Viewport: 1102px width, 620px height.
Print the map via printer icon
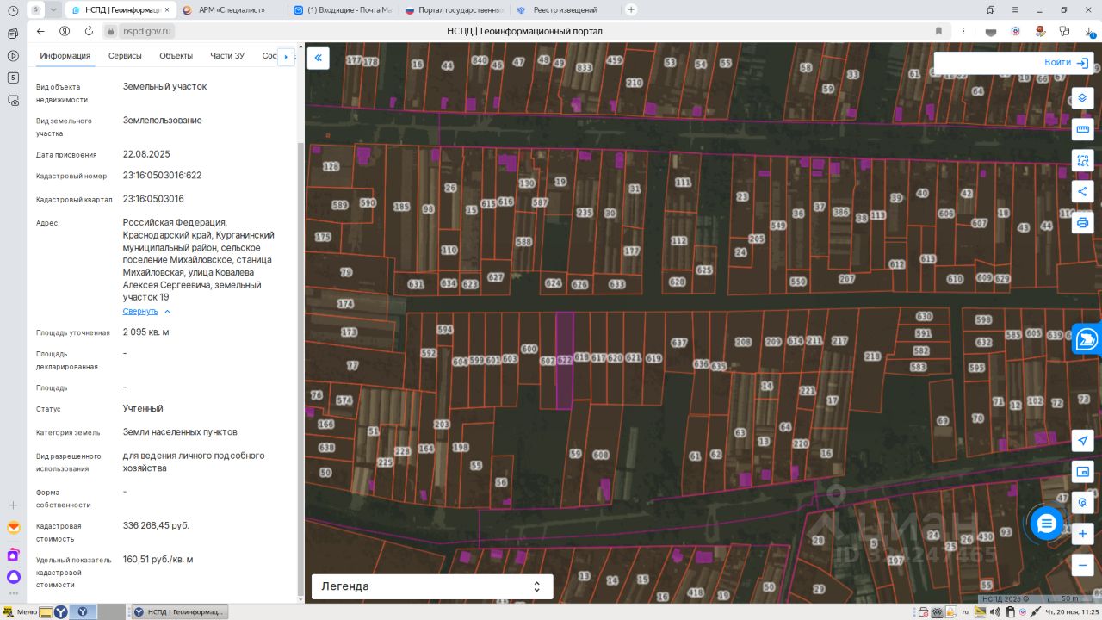(x=1082, y=223)
